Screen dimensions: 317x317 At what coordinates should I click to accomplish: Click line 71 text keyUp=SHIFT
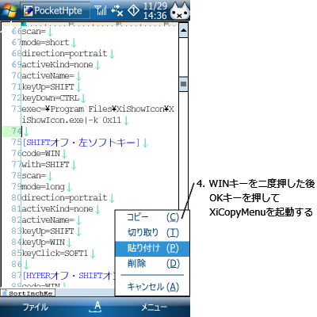coord(48,87)
